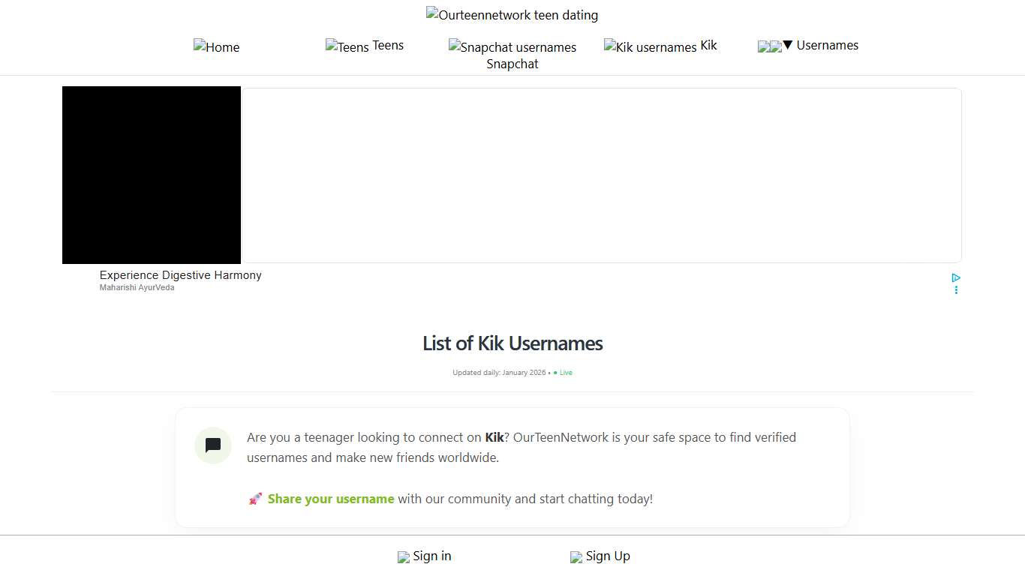This screenshot has height=576, width=1025.
Task: Open the Usernames dropdown arrow
Action: (786, 46)
